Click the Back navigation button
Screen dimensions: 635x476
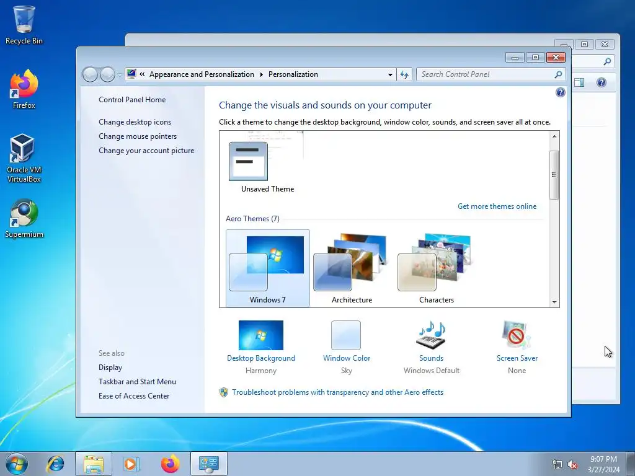[x=90, y=74]
